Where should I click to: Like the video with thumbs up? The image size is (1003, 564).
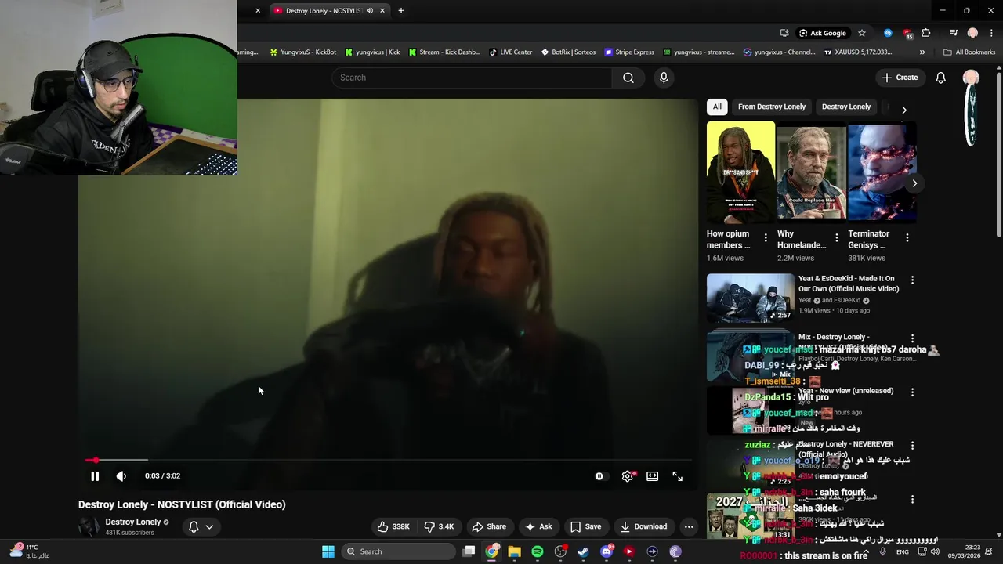pos(394,526)
